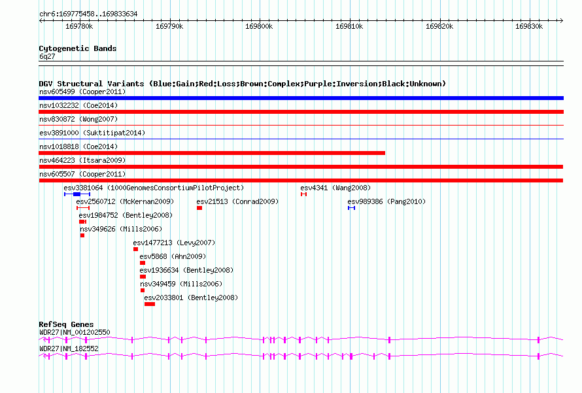Viewport: 582px width, 393px height.
Task: Open the esv1984752 (Bentley2008) label
Action: pyautogui.click(x=126, y=215)
